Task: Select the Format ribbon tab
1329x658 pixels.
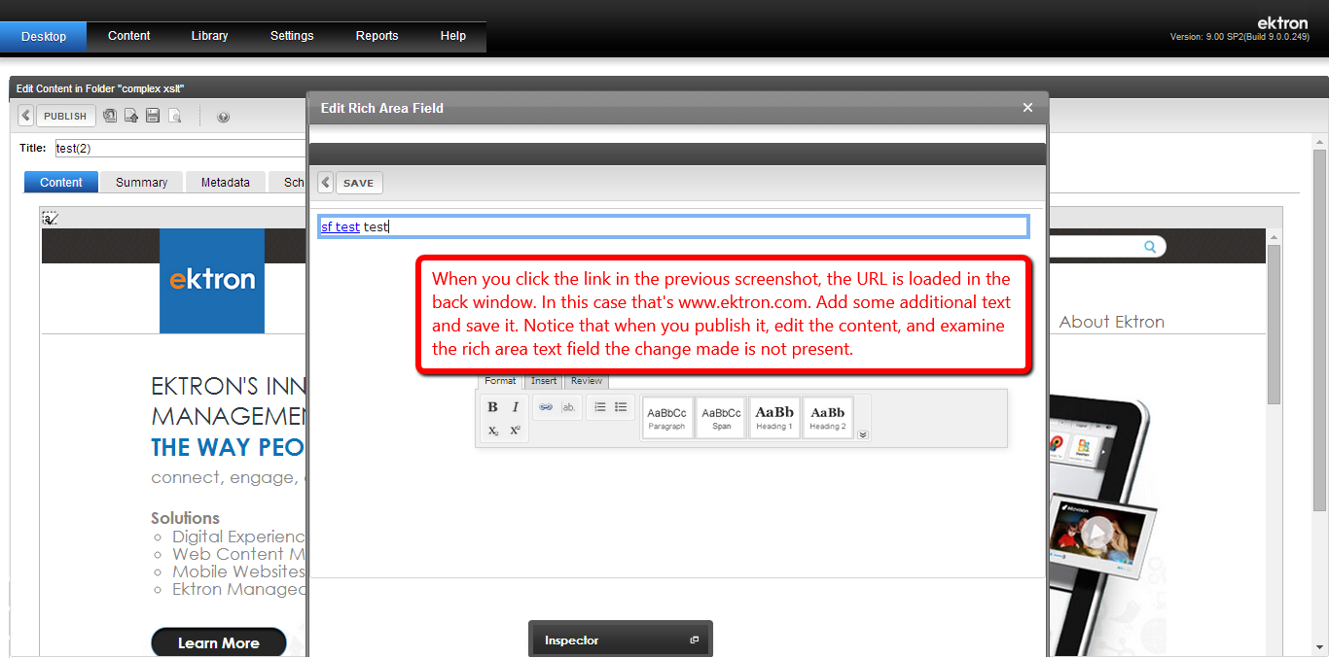Action: point(500,381)
